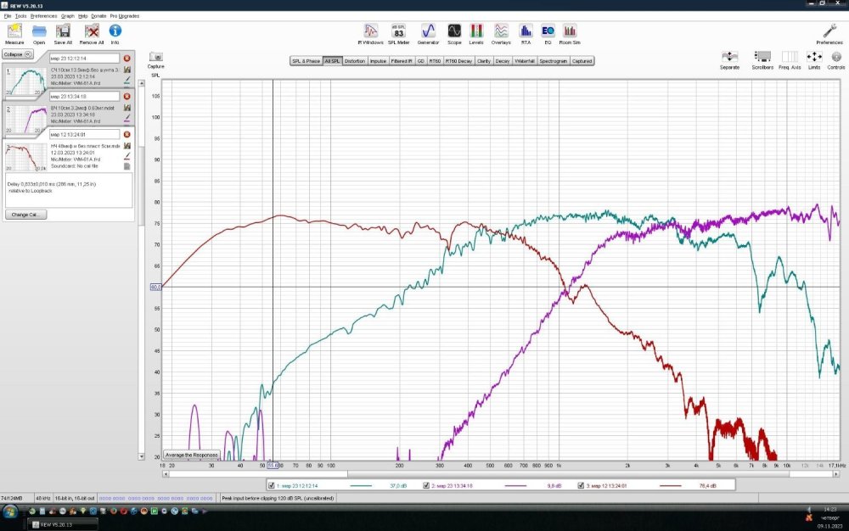Open the Room Sim tool

tap(570, 32)
